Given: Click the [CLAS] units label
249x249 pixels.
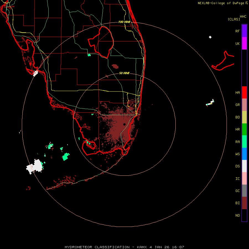Looking at the screenshot, I should click(x=234, y=19).
